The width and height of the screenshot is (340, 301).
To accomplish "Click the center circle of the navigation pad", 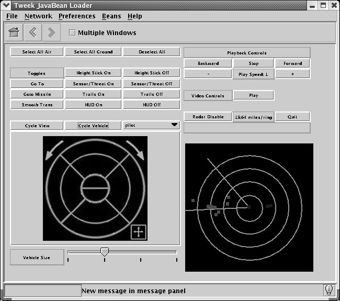I will click(95, 188).
